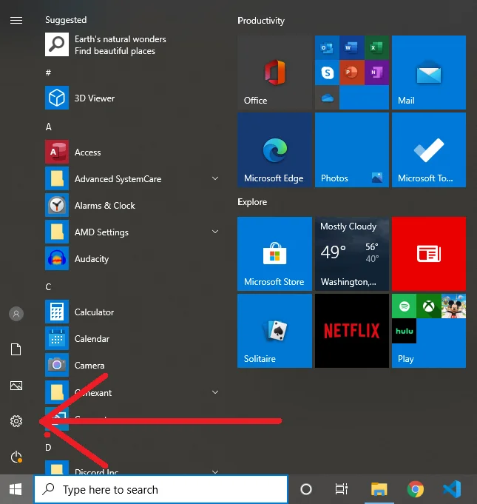This screenshot has height=504, width=477.
Task: Open the Mail tile
Action: pyautogui.click(x=429, y=73)
